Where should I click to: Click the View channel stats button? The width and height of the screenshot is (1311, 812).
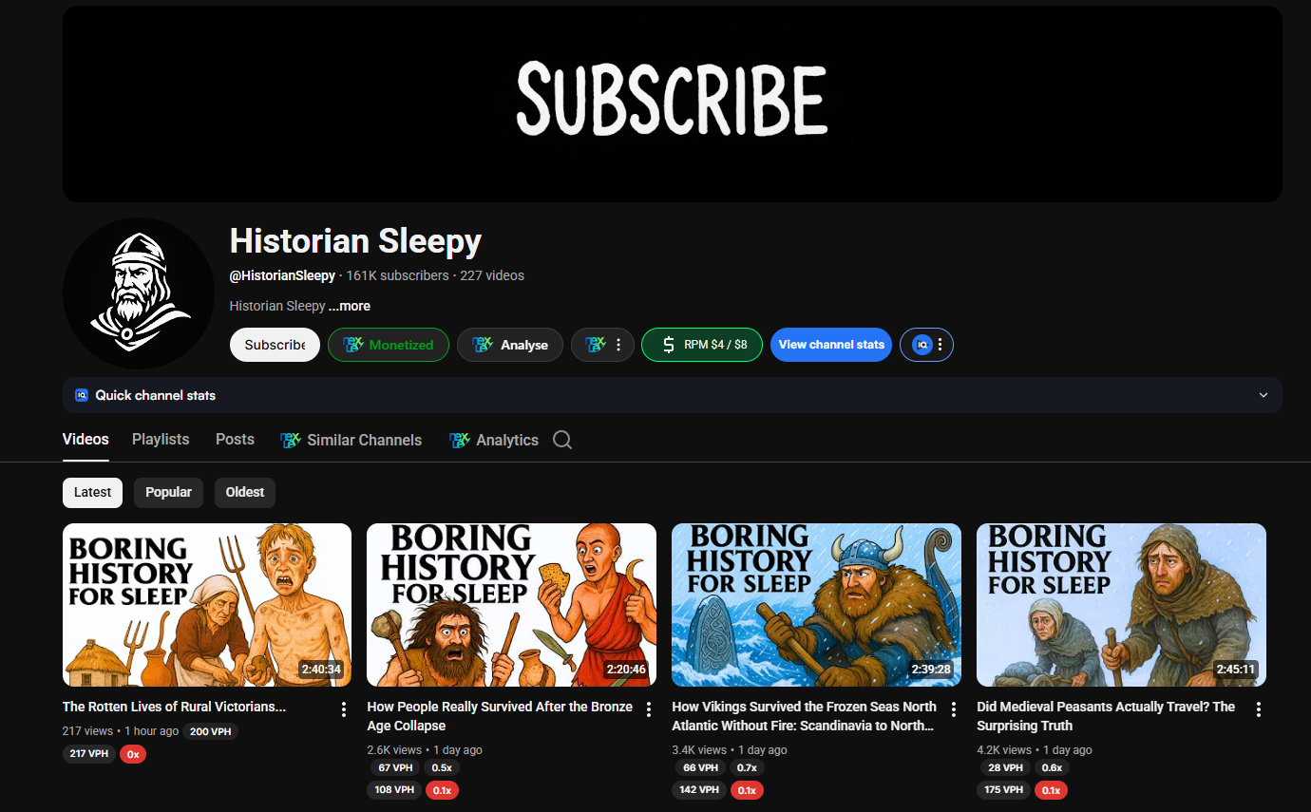831,345
